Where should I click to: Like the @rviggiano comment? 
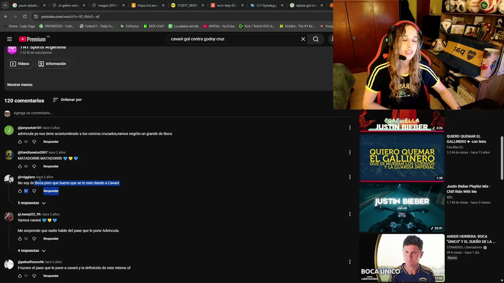[20, 191]
